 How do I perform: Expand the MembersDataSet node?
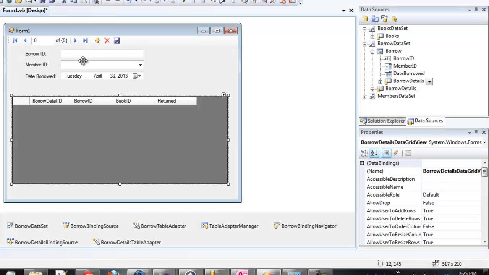(364, 96)
